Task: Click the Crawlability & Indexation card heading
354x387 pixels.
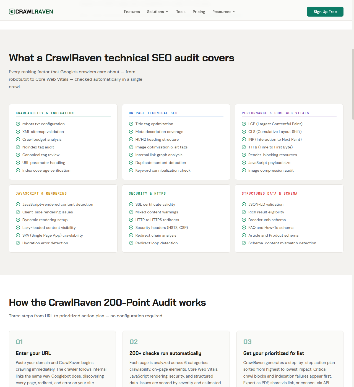Action: click(x=45, y=113)
